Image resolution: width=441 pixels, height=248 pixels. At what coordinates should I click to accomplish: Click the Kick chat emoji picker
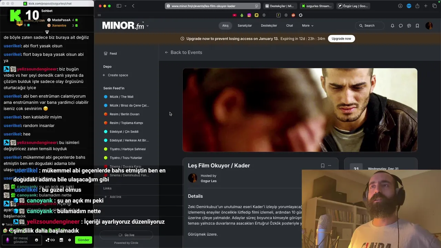(x=37, y=240)
